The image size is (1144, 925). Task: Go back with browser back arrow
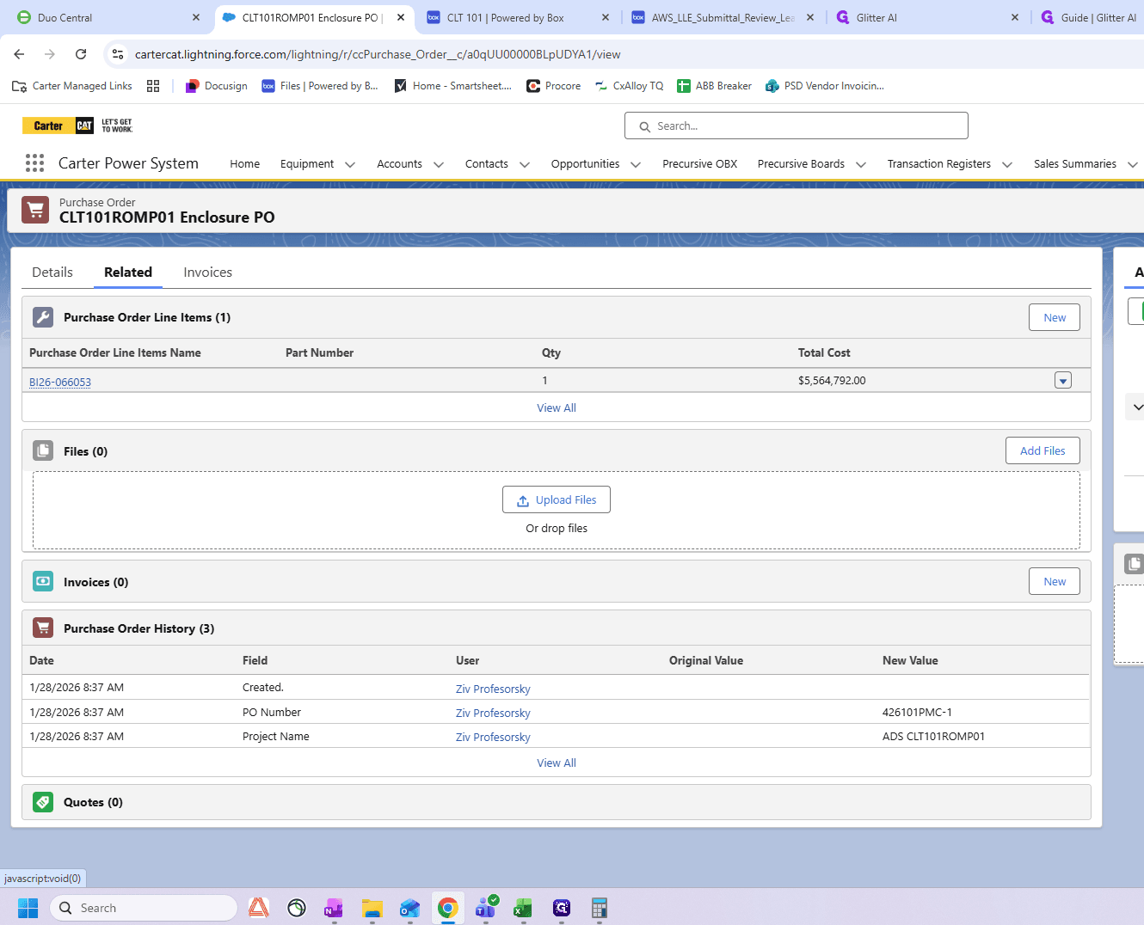[x=19, y=54]
